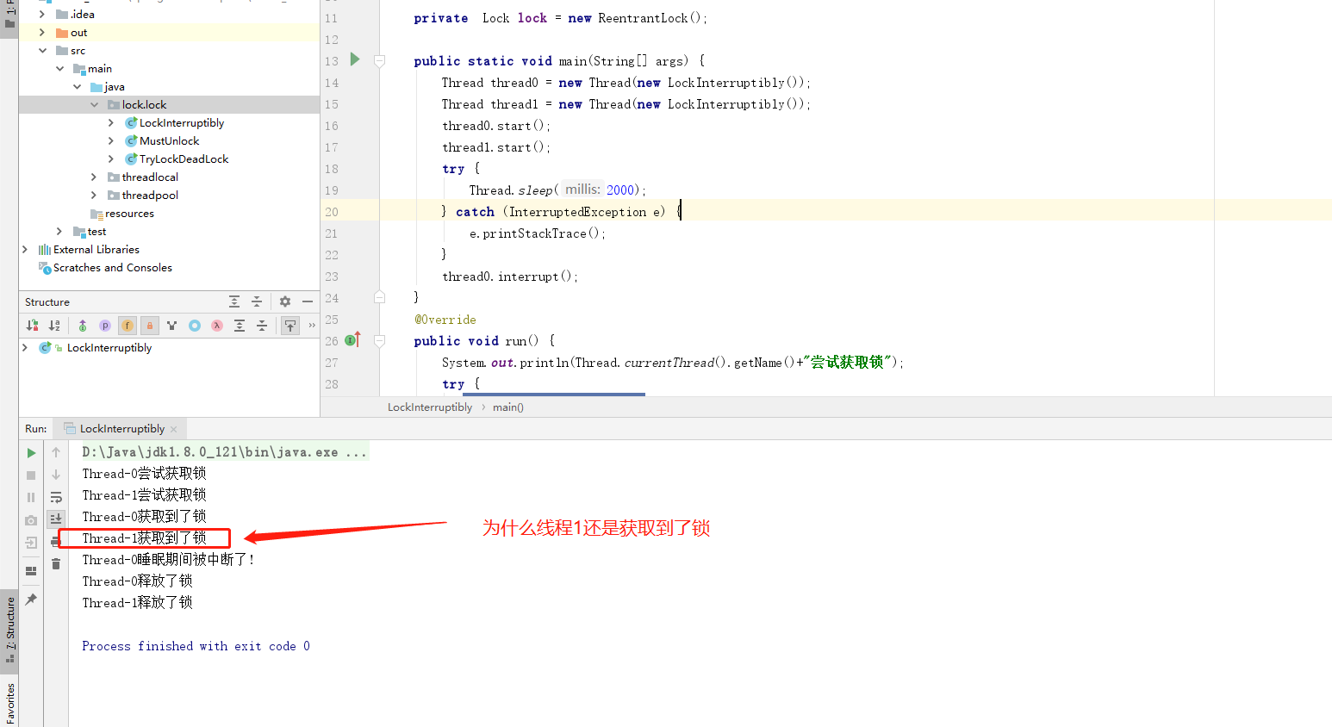Toggle Scroll to End in the console
The width and height of the screenshot is (1332, 727).
click(56, 519)
